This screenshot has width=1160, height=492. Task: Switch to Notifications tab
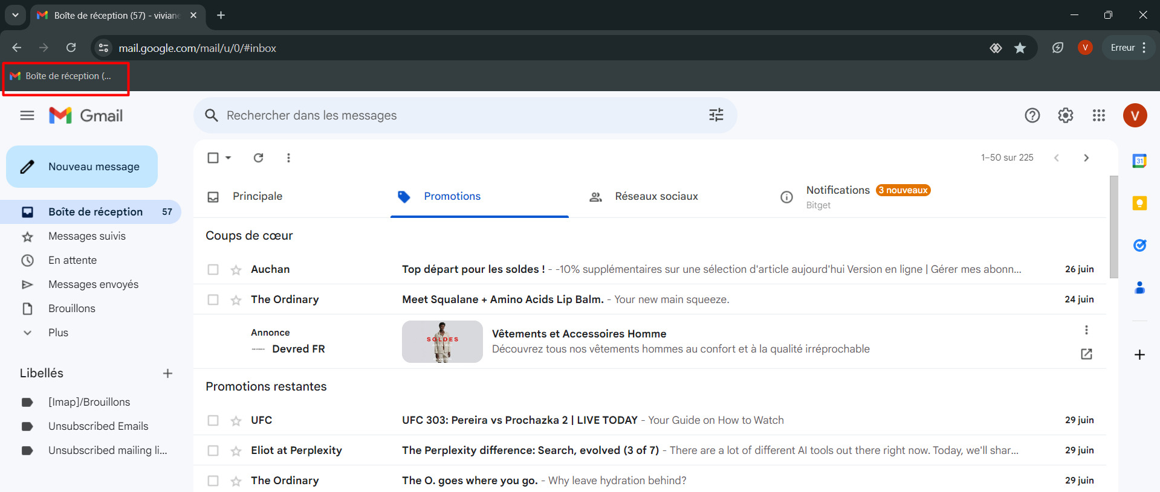(861, 197)
